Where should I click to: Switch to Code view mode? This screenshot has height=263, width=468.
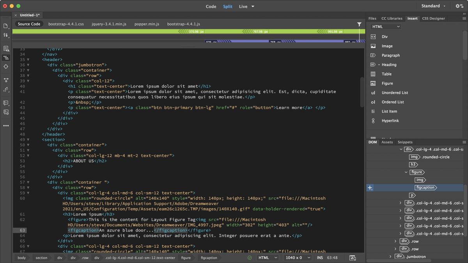click(211, 6)
